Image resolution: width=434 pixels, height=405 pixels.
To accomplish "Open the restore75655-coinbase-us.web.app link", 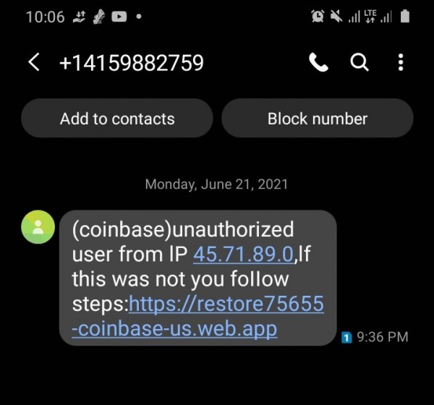I will tap(198, 316).
